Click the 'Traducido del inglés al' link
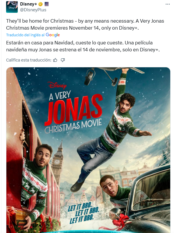174x233 pixels. coord(25,35)
